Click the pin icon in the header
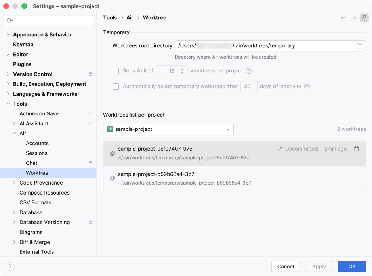The width and height of the screenshot is (372, 276). point(364,18)
